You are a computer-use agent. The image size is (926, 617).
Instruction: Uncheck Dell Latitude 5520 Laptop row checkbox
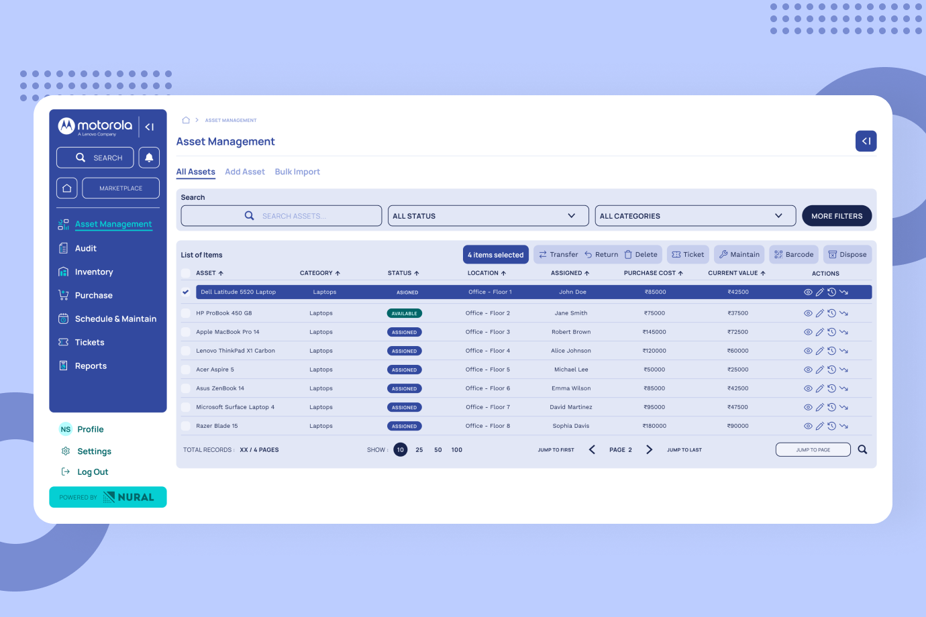pyautogui.click(x=186, y=292)
